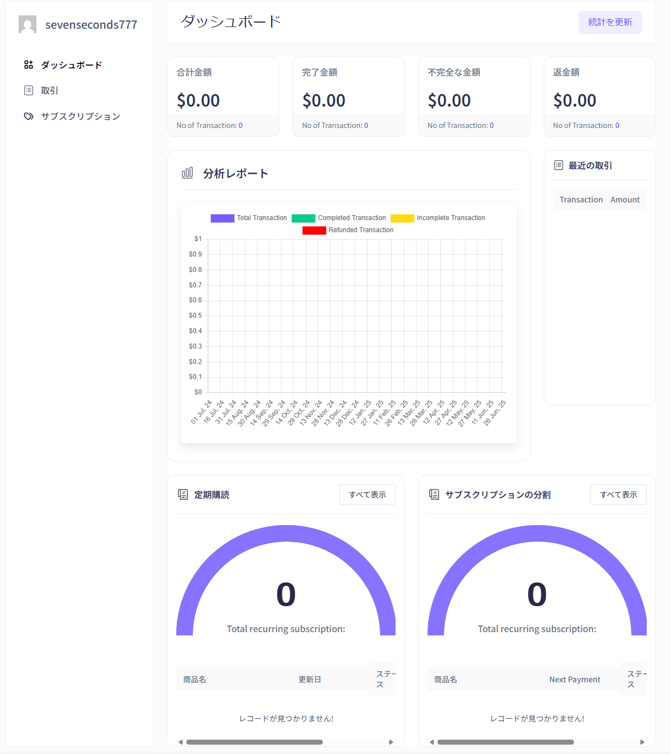Click right scroll arrow under 定期購読 table
This screenshot has height=754, width=671.
pos(391,742)
